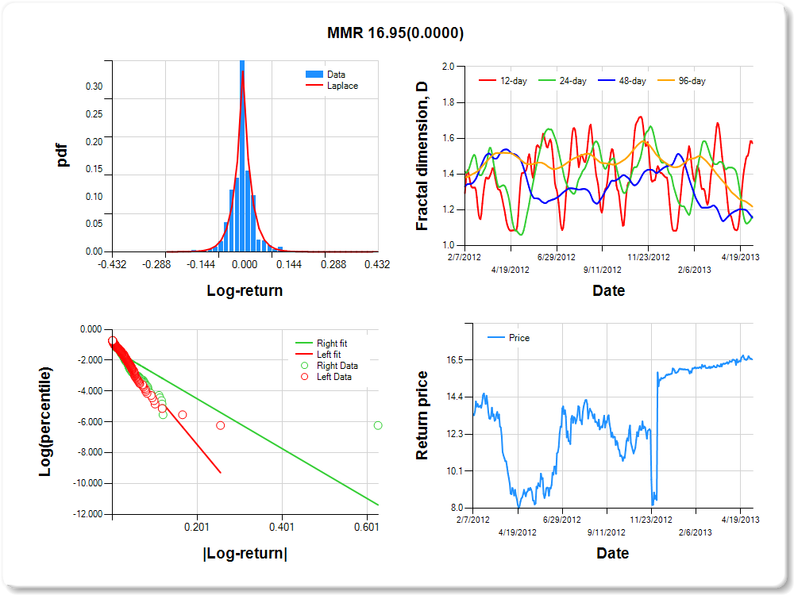Select the 12-day legend line marker
The width and height of the screenshot is (794, 595).
[488, 81]
